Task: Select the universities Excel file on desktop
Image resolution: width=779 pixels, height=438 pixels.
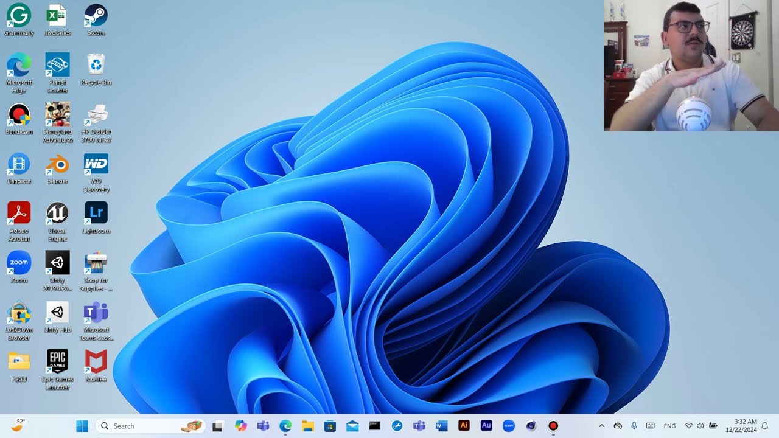Action: (x=57, y=20)
